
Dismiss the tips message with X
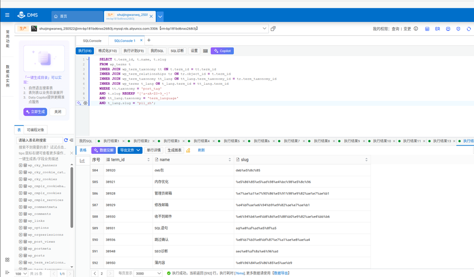[x=72, y=153]
